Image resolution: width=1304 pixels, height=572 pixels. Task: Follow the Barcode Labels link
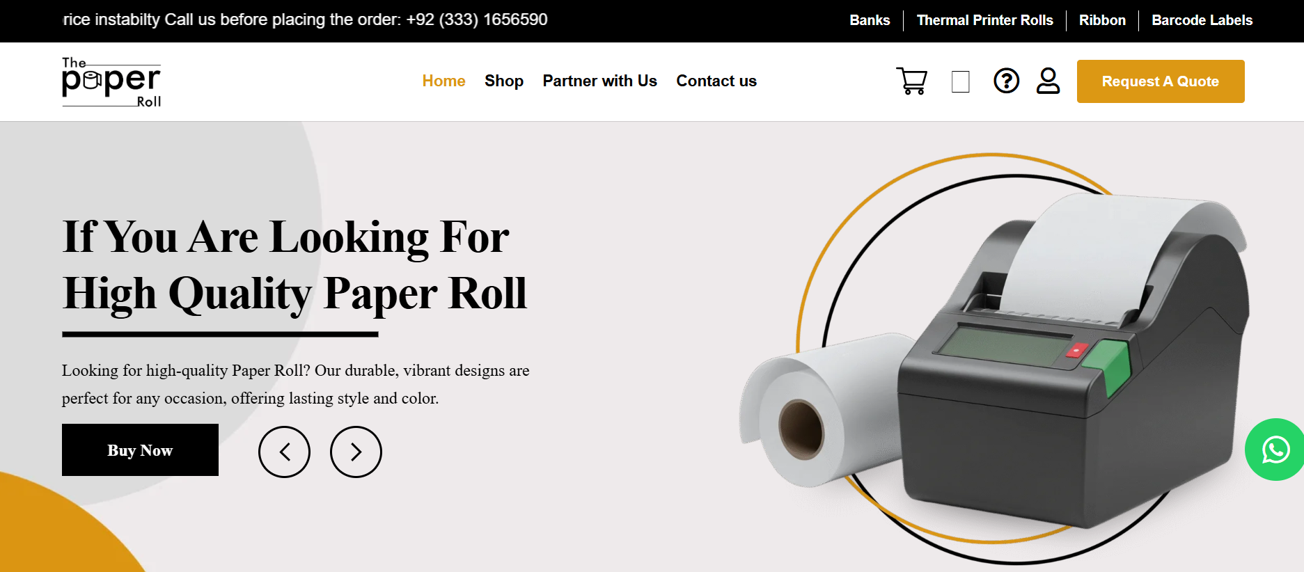point(1202,20)
